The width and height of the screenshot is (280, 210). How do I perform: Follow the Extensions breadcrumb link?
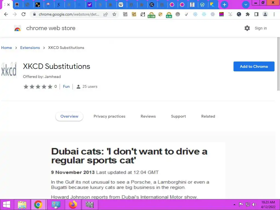(x=30, y=48)
